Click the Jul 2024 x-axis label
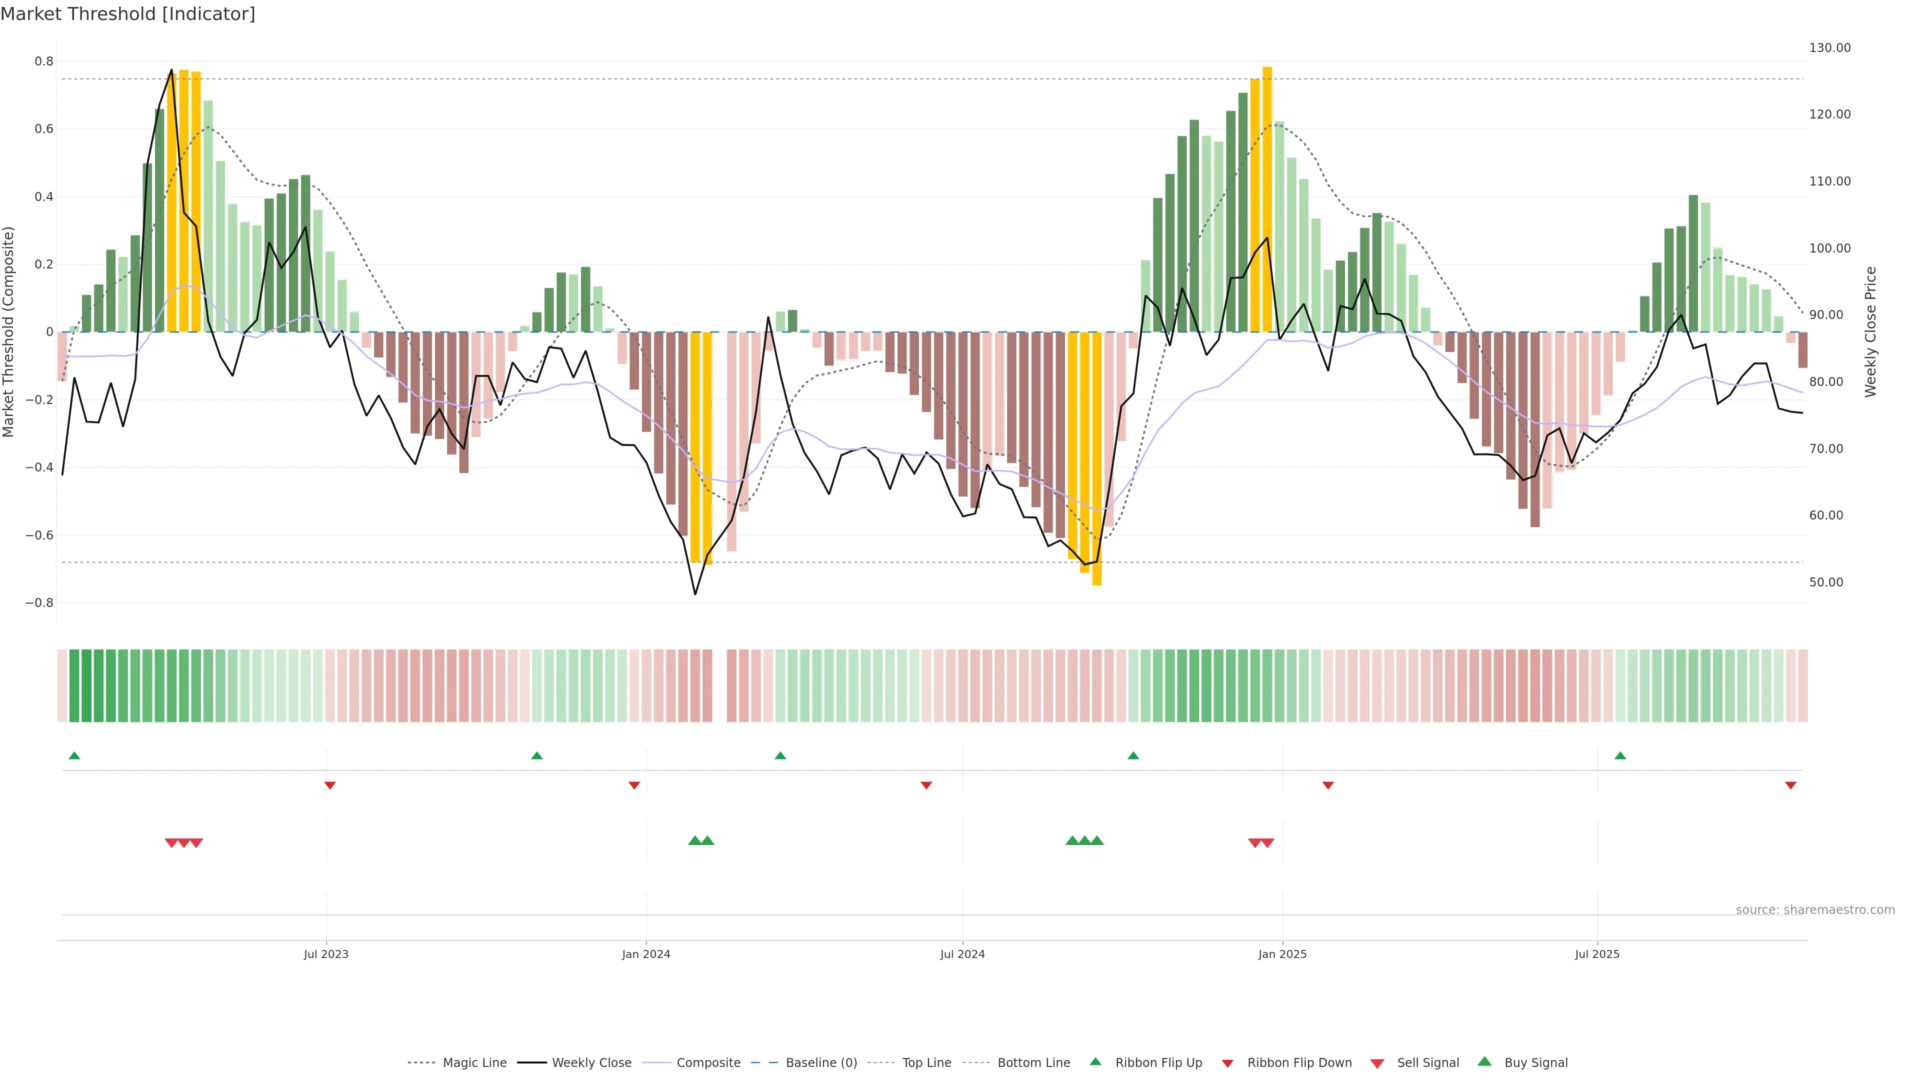The image size is (1920, 1080). point(961,954)
